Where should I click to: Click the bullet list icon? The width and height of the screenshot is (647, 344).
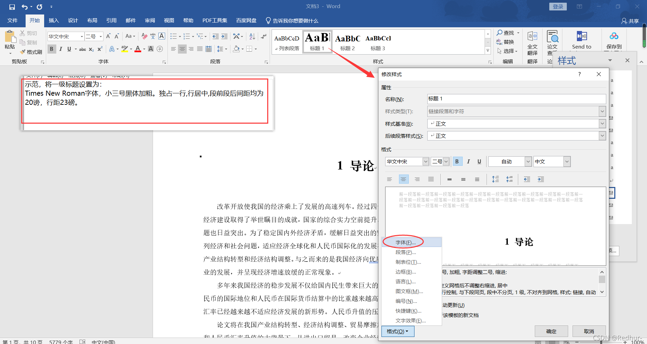(x=174, y=36)
